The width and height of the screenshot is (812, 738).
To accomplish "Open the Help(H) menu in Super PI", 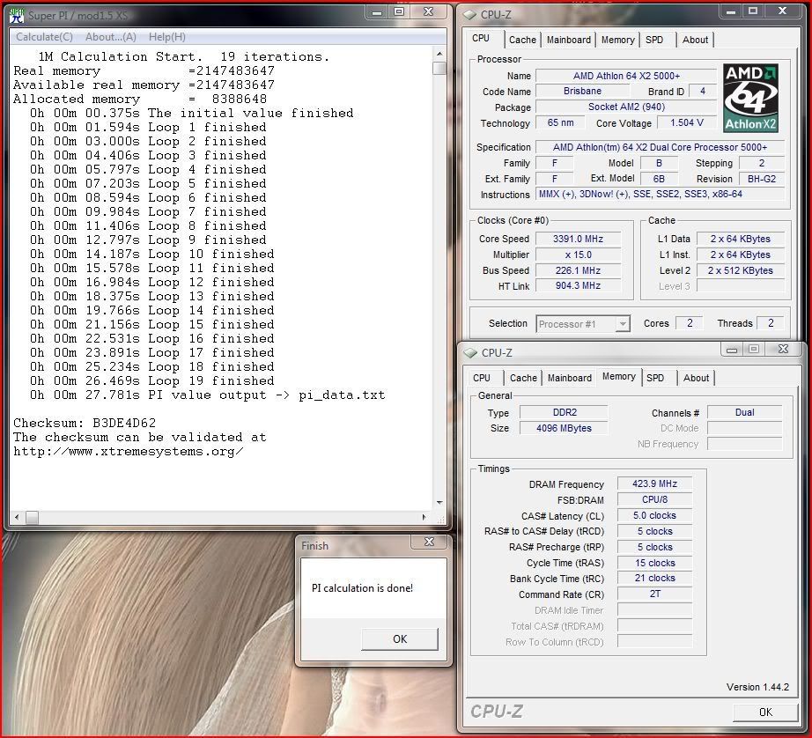I will click(x=166, y=37).
